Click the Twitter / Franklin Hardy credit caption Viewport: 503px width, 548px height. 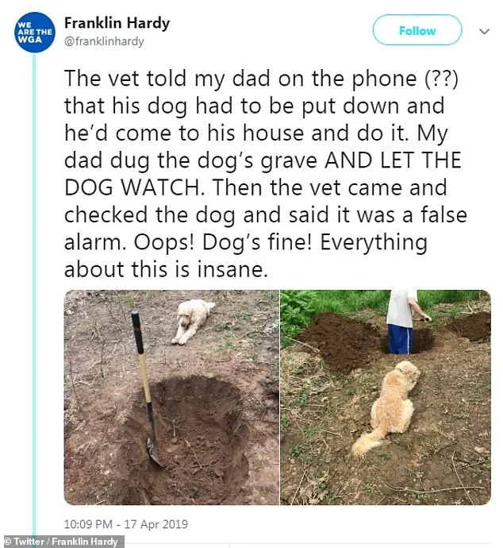point(62,542)
